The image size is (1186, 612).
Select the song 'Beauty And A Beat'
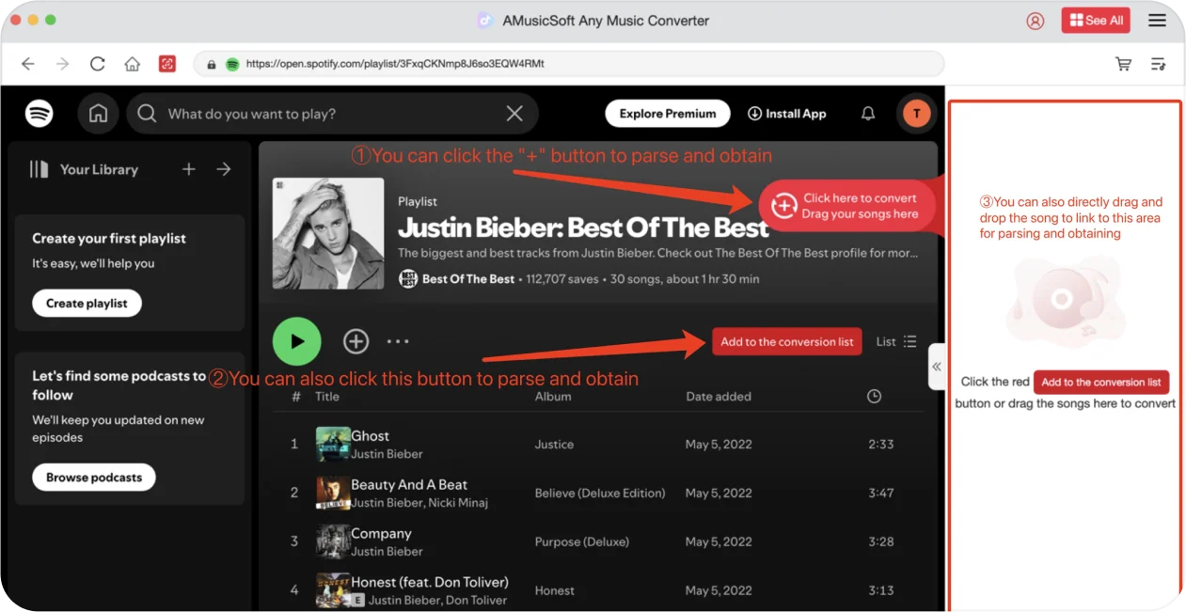[409, 485]
